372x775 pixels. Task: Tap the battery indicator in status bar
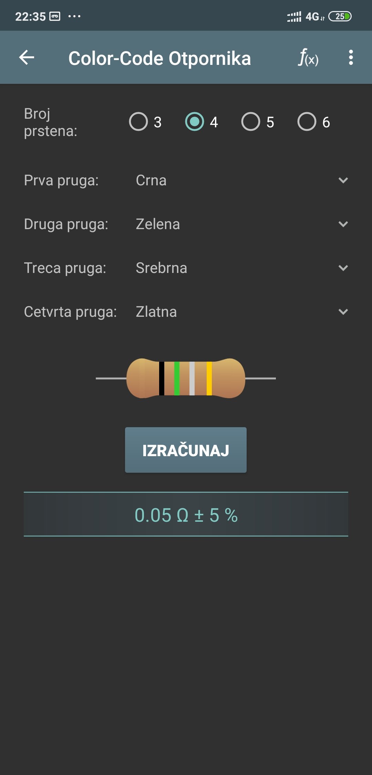(x=340, y=16)
